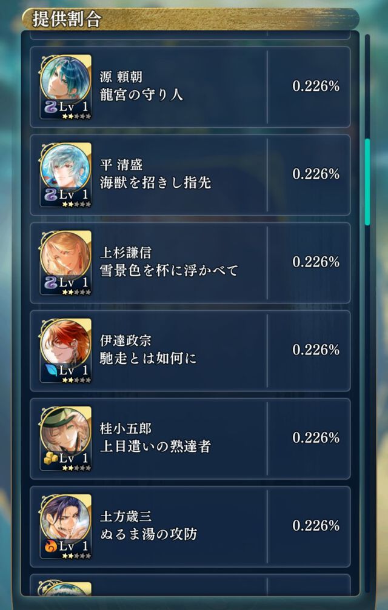
Task: Click the 提供割合 header banner
Action: [191, 19]
